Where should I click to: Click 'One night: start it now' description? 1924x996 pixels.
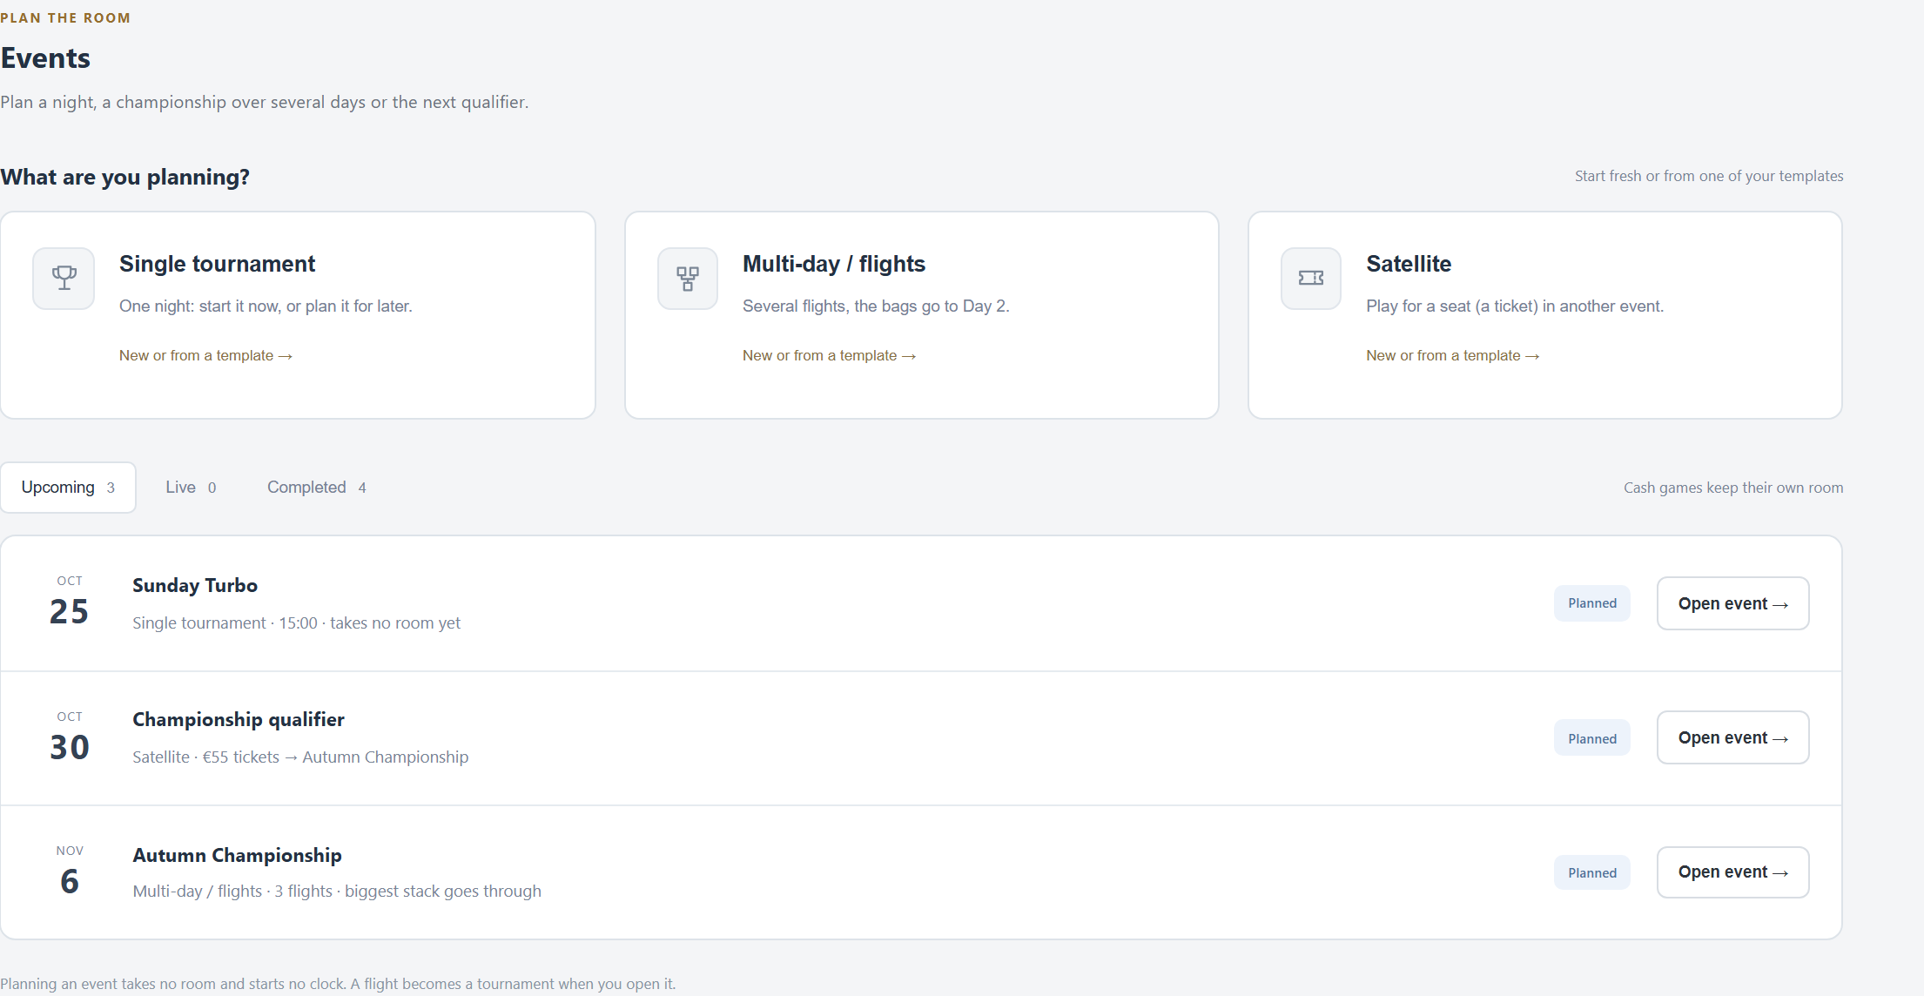tap(266, 306)
